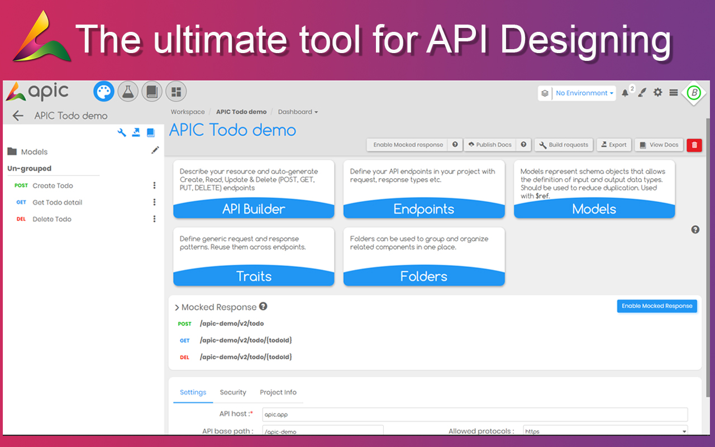Click the Un-grouped heading in sidebar
This screenshot has height=447, width=715.
(x=29, y=168)
